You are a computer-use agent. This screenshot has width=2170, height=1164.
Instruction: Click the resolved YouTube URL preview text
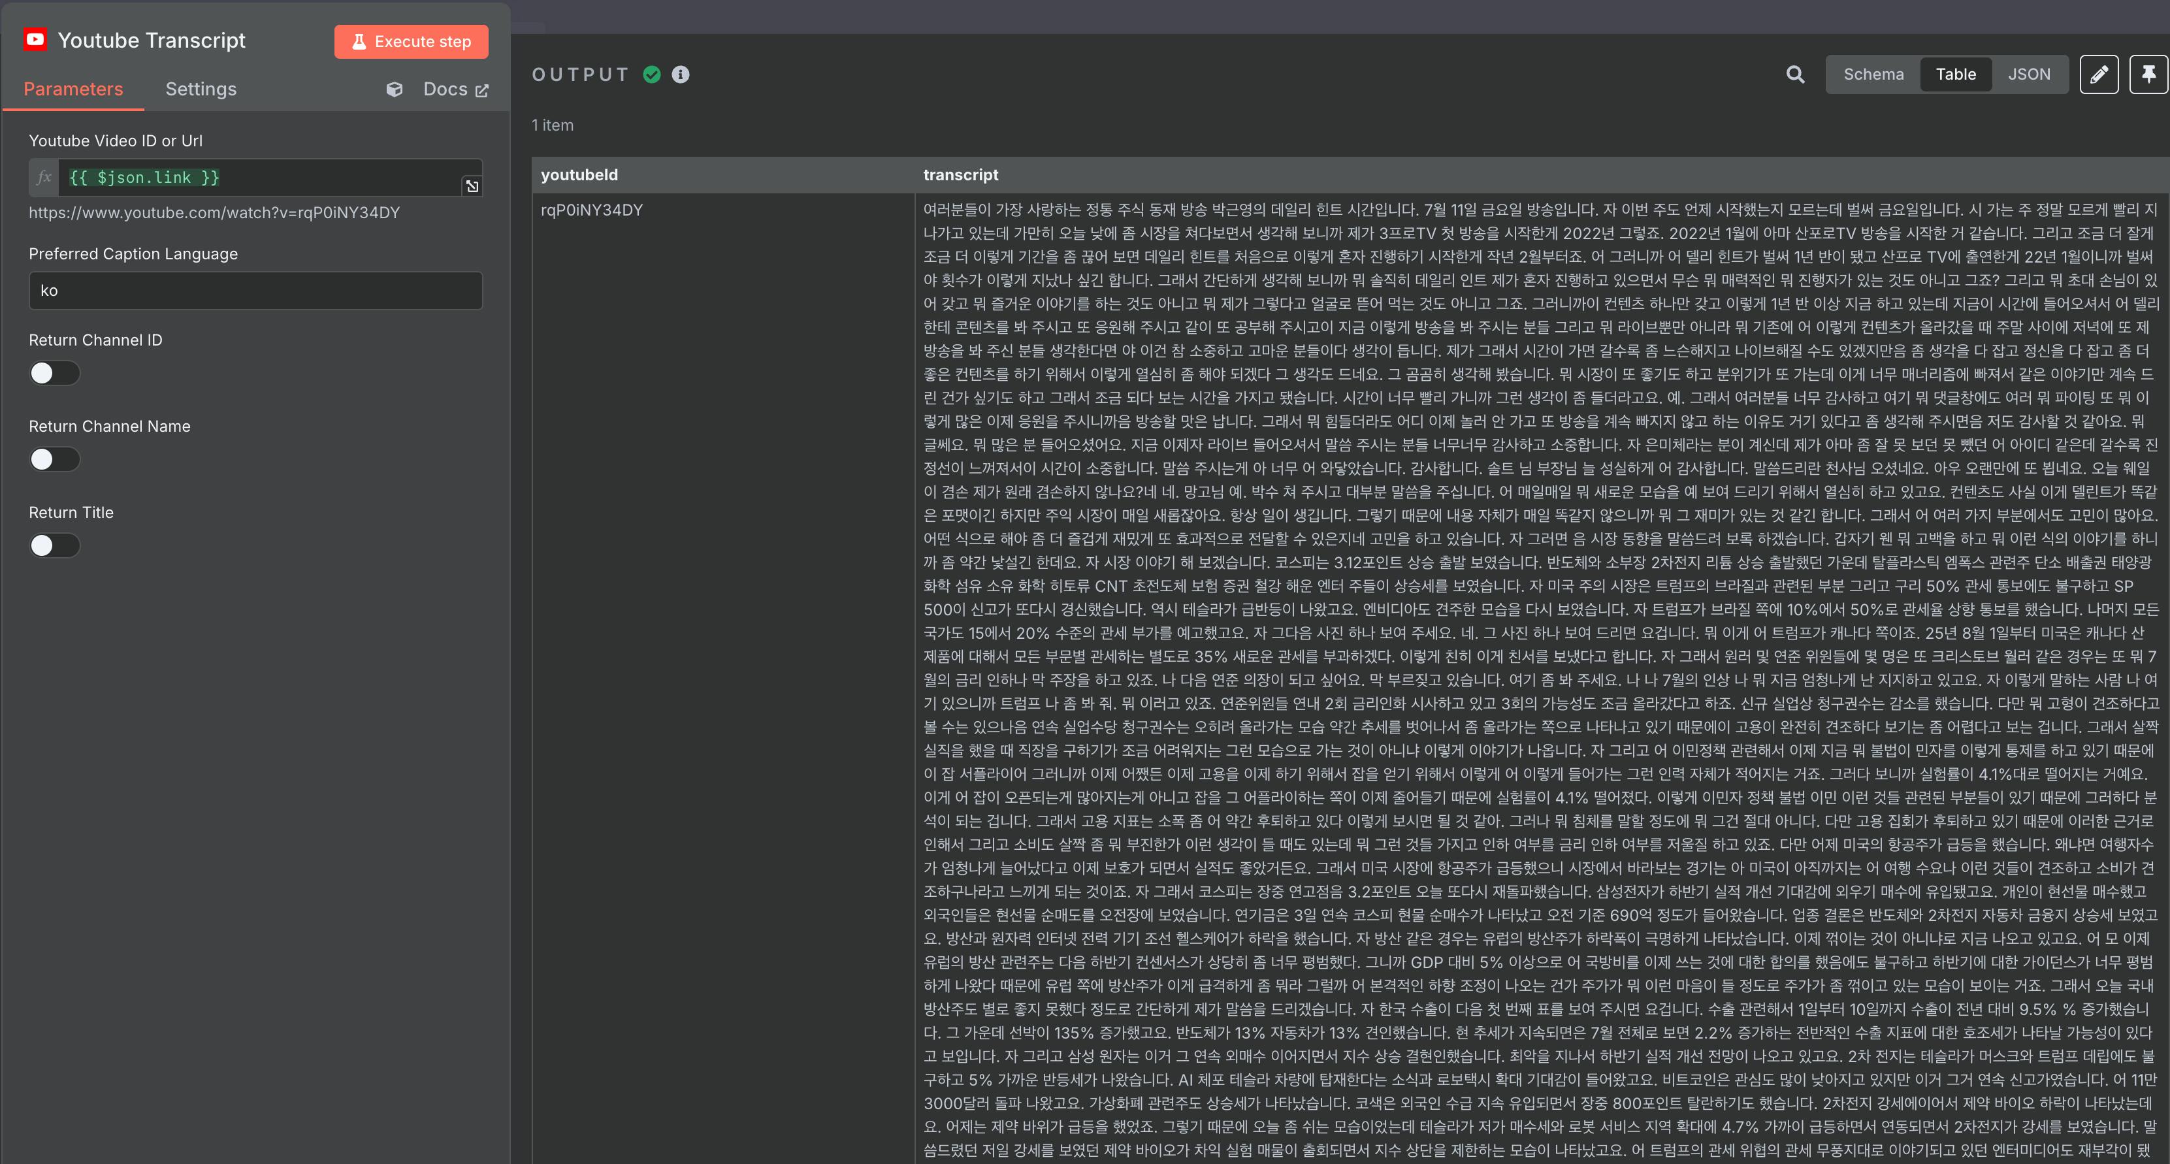214,212
